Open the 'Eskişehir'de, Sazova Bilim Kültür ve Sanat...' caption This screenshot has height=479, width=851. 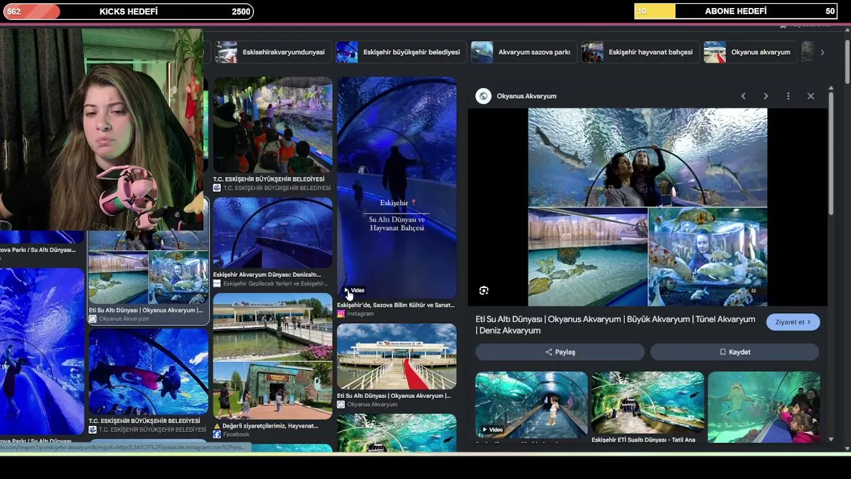(396, 305)
